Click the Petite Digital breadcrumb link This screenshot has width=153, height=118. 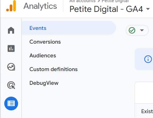115,1
